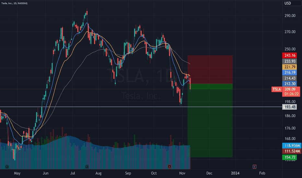Click the 270.00 price axis label
Viewport: 302px width, 178px height.
[x=290, y=32]
